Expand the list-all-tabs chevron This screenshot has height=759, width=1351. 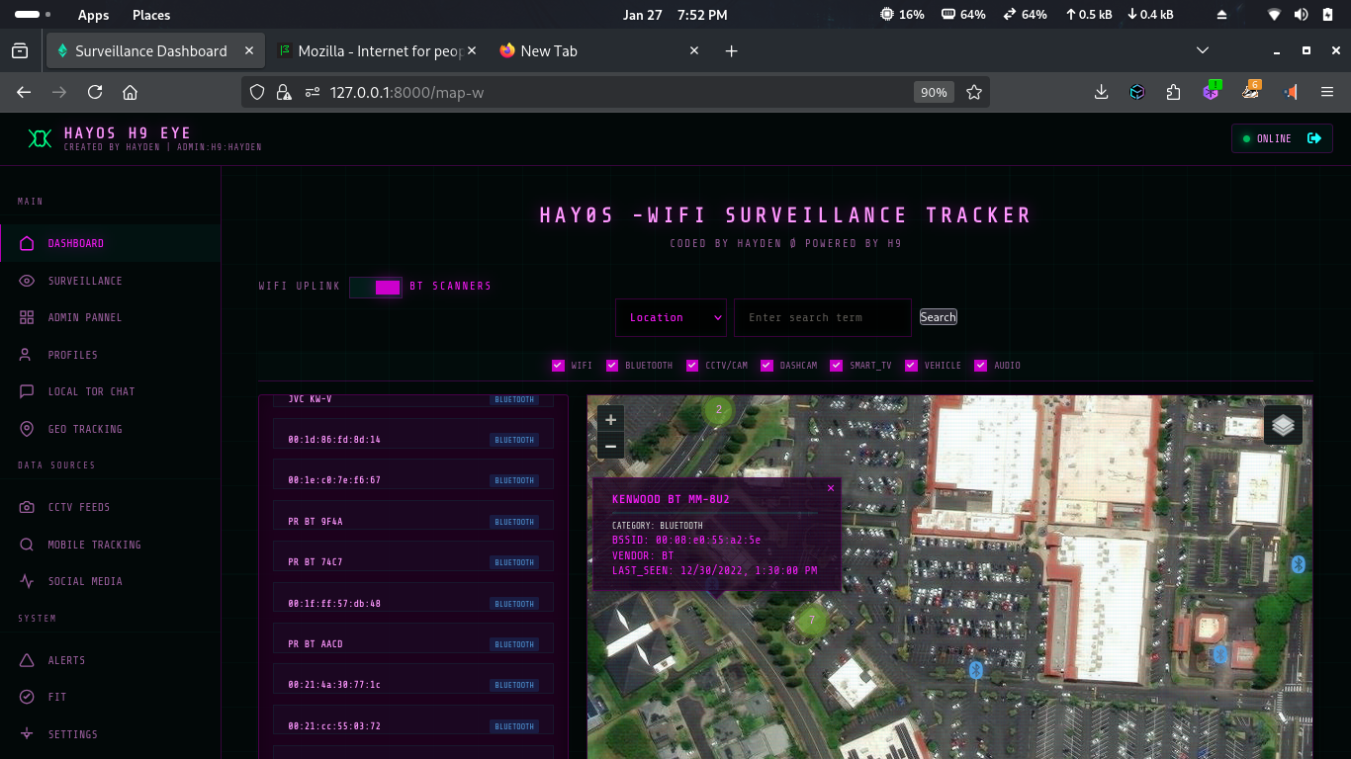[1203, 50]
